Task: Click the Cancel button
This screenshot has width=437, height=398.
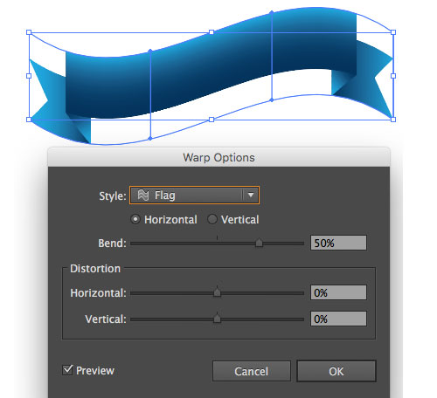Action: point(252,371)
